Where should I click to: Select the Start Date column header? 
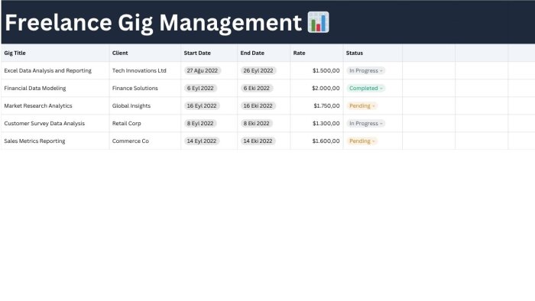pyautogui.click(x=209, y=53)
